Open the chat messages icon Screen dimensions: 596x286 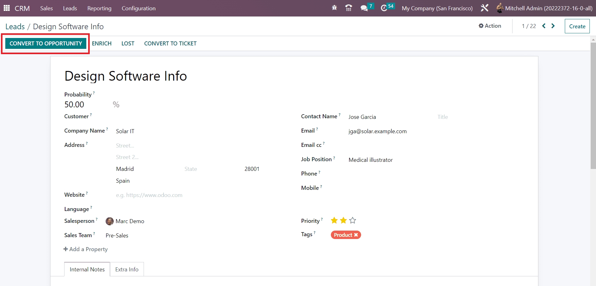point(364,8)
